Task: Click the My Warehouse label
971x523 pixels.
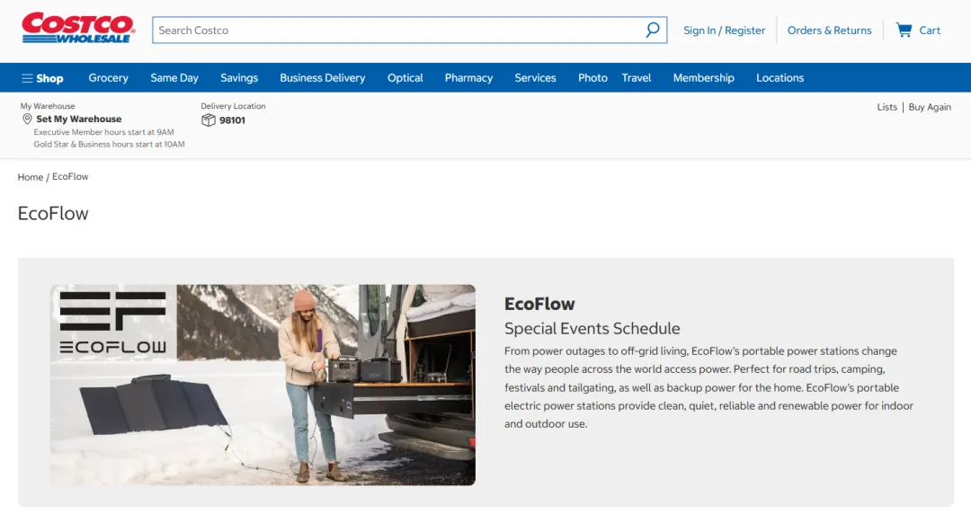Action: click(x=48, y=106)
